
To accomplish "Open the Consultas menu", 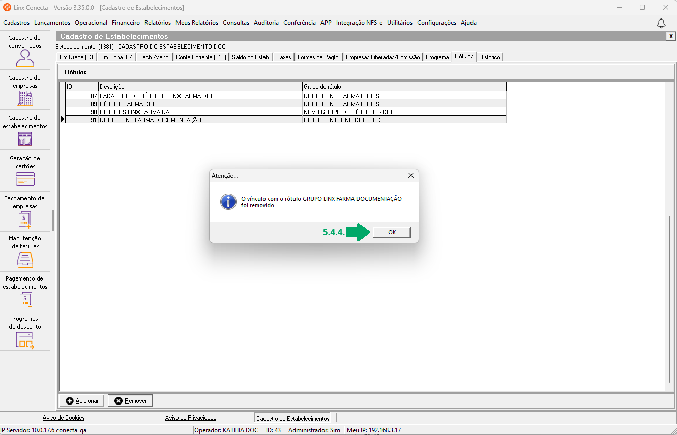I will (x=236, y=23).
